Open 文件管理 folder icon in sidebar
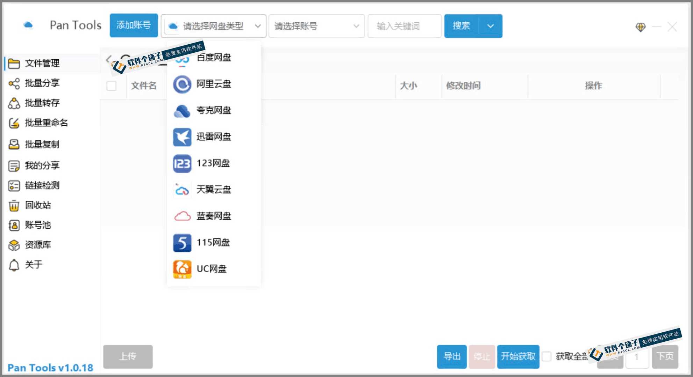The image size is (693, 377). (14, 64)
